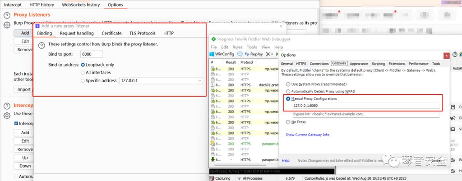Open the dropdown arrow beside Fiddler's Remove X
Image resolution: width=462 pixels, height=181 pixels.
272,54
